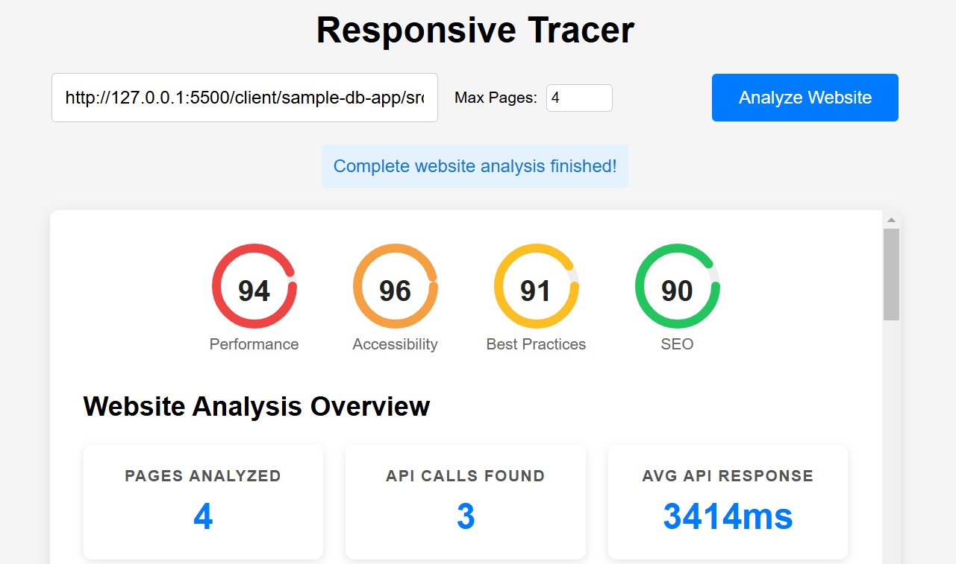The width and height of the screenshot is (956, 564).
Task: Click into the Max Pages number box
Action: click(x=578, y=98)
